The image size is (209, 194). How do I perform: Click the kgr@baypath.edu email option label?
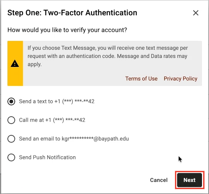[x=74, y=139]
